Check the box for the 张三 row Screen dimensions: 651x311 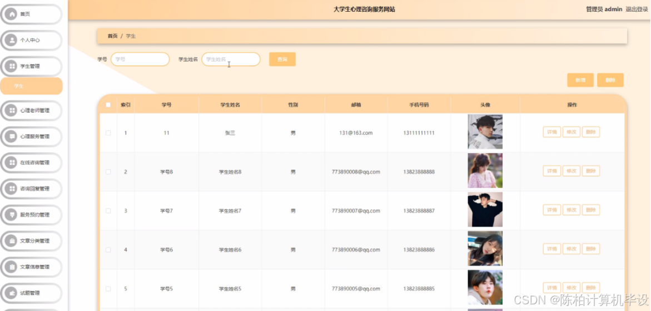click(108, 133)
